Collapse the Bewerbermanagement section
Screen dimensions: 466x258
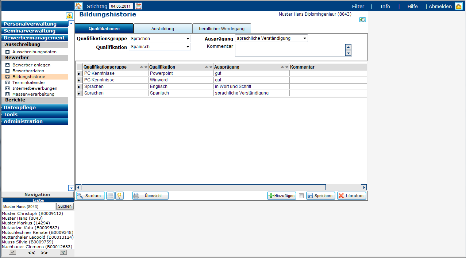click(35, 38)
